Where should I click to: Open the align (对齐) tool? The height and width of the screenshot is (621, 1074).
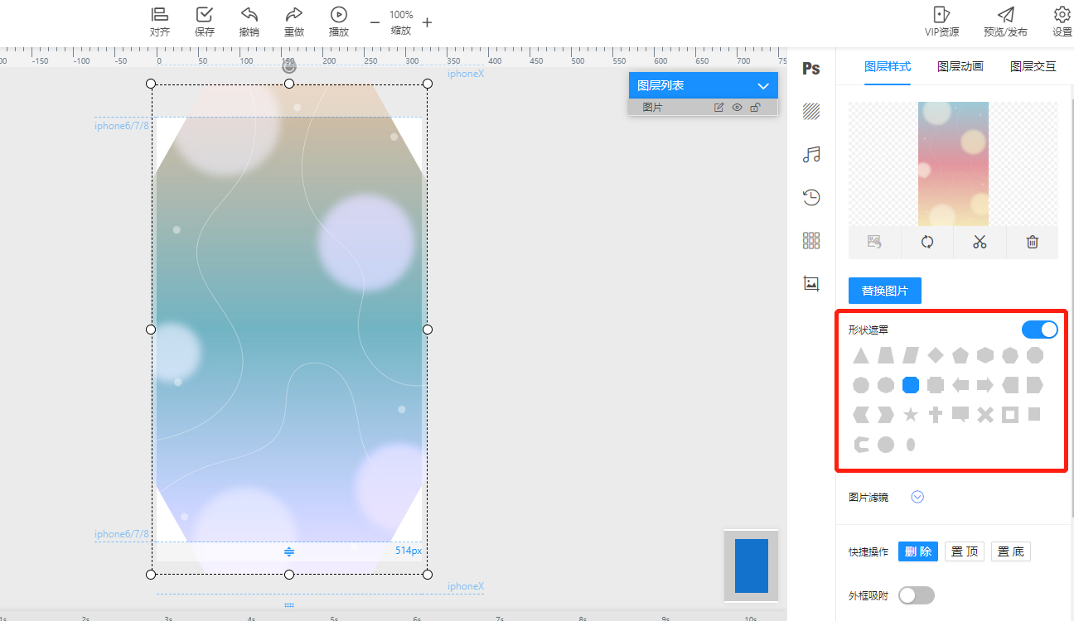(x=160, y=22)
